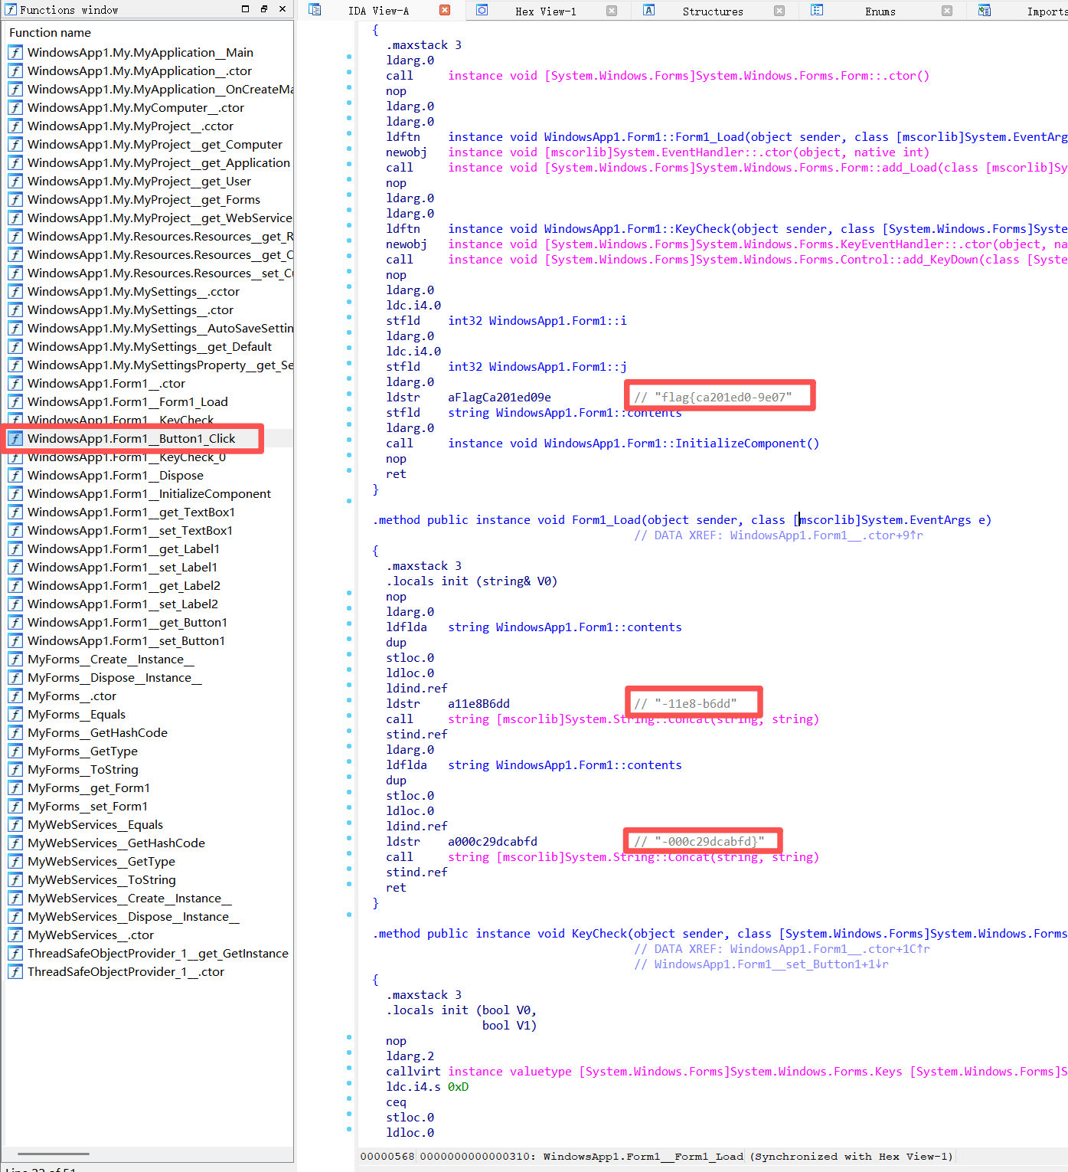Click the IDA View-A tab icon
This screenshot has height=1172, width=1068.
pos(315,10)
